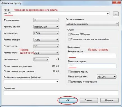The width and height of the screenshot is (122, 107).
Task: Click the browse button next to archive name
Action: (116, 14)
